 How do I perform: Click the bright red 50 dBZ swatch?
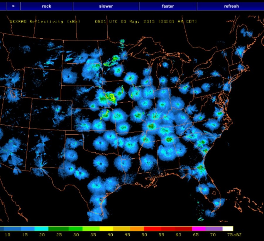tap(152, 229)
